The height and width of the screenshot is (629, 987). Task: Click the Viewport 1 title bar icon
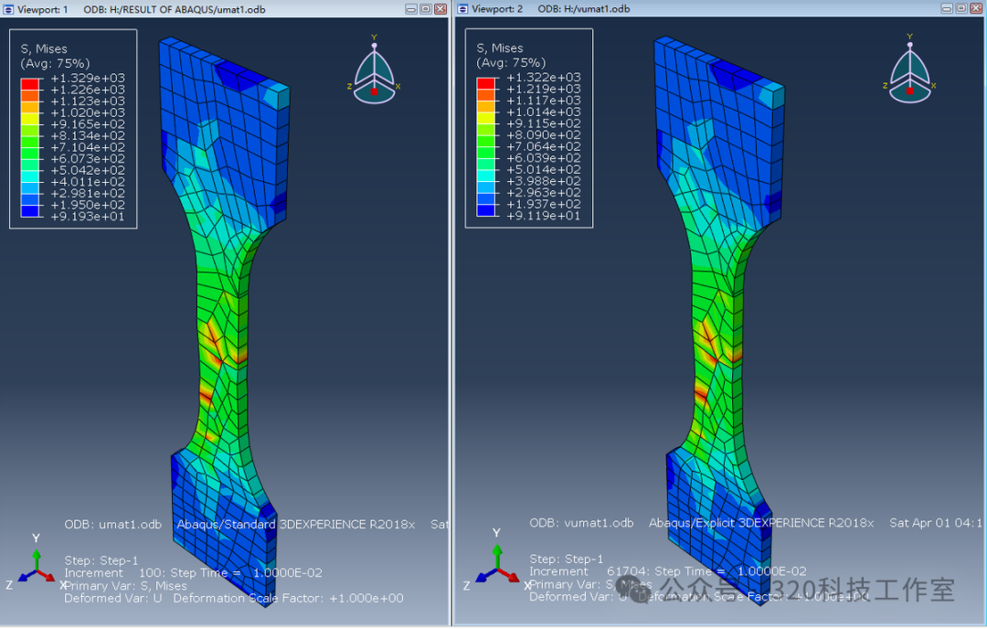[x=8, y=8]
